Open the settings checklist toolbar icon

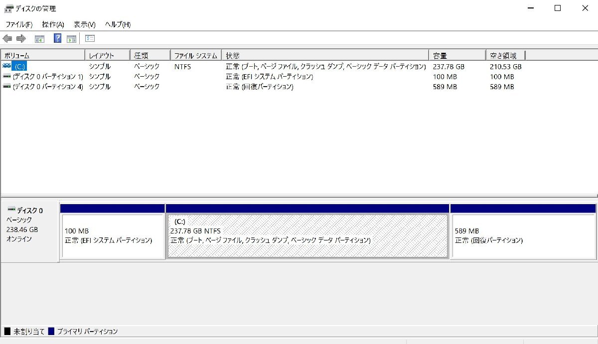point(90,38)
